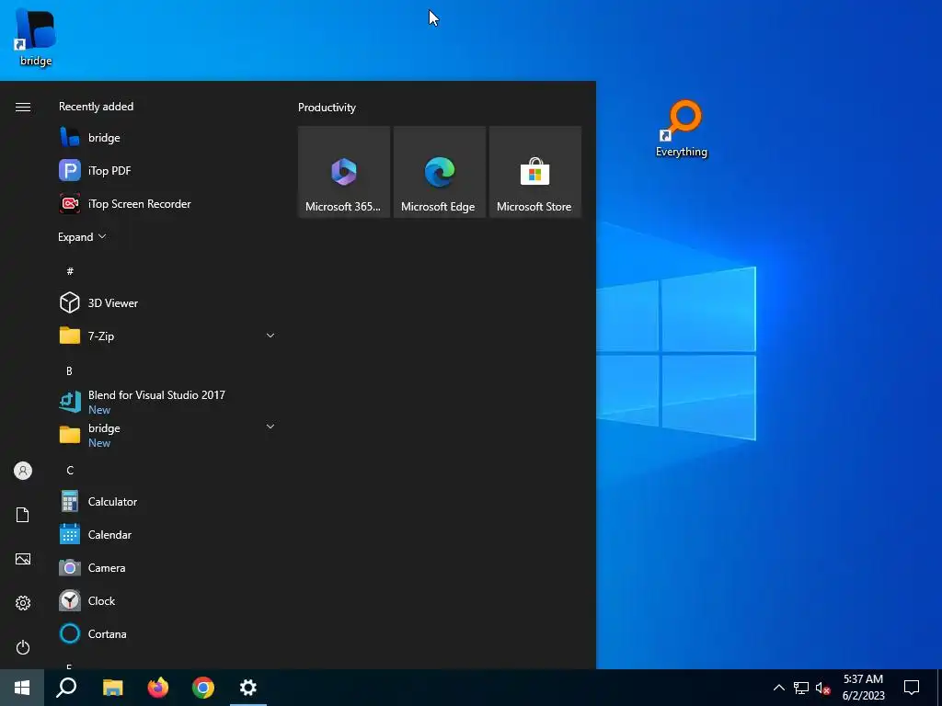Open the clock showing 5:37 AM
This screenshot has width=942, height=706.
point(863,688)
